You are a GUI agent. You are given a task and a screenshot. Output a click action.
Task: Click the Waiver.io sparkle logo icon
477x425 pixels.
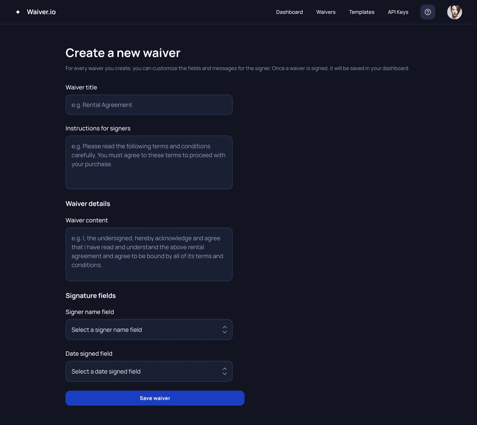(x=18, y=12)
